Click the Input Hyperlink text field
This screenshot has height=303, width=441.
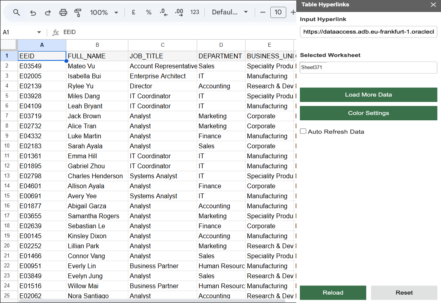click(x=368, y=32)
